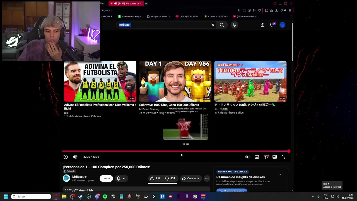This screenshot has height=201, width=357.
Task: Click the taskbar Buscar search box
Action: pos(31,197)
